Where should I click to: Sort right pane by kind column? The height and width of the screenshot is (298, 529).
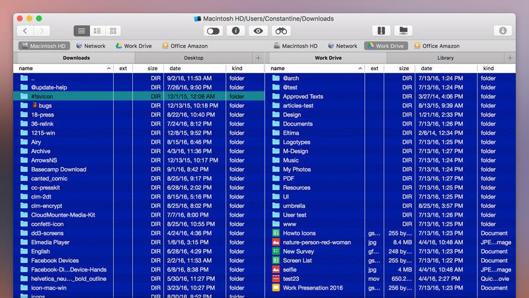[x=497, y=68]
